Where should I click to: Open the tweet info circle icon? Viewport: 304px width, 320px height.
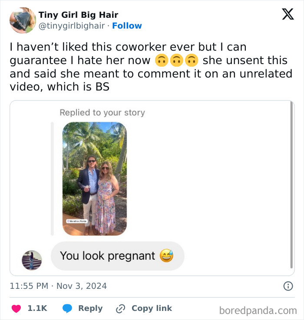[287, 286]
